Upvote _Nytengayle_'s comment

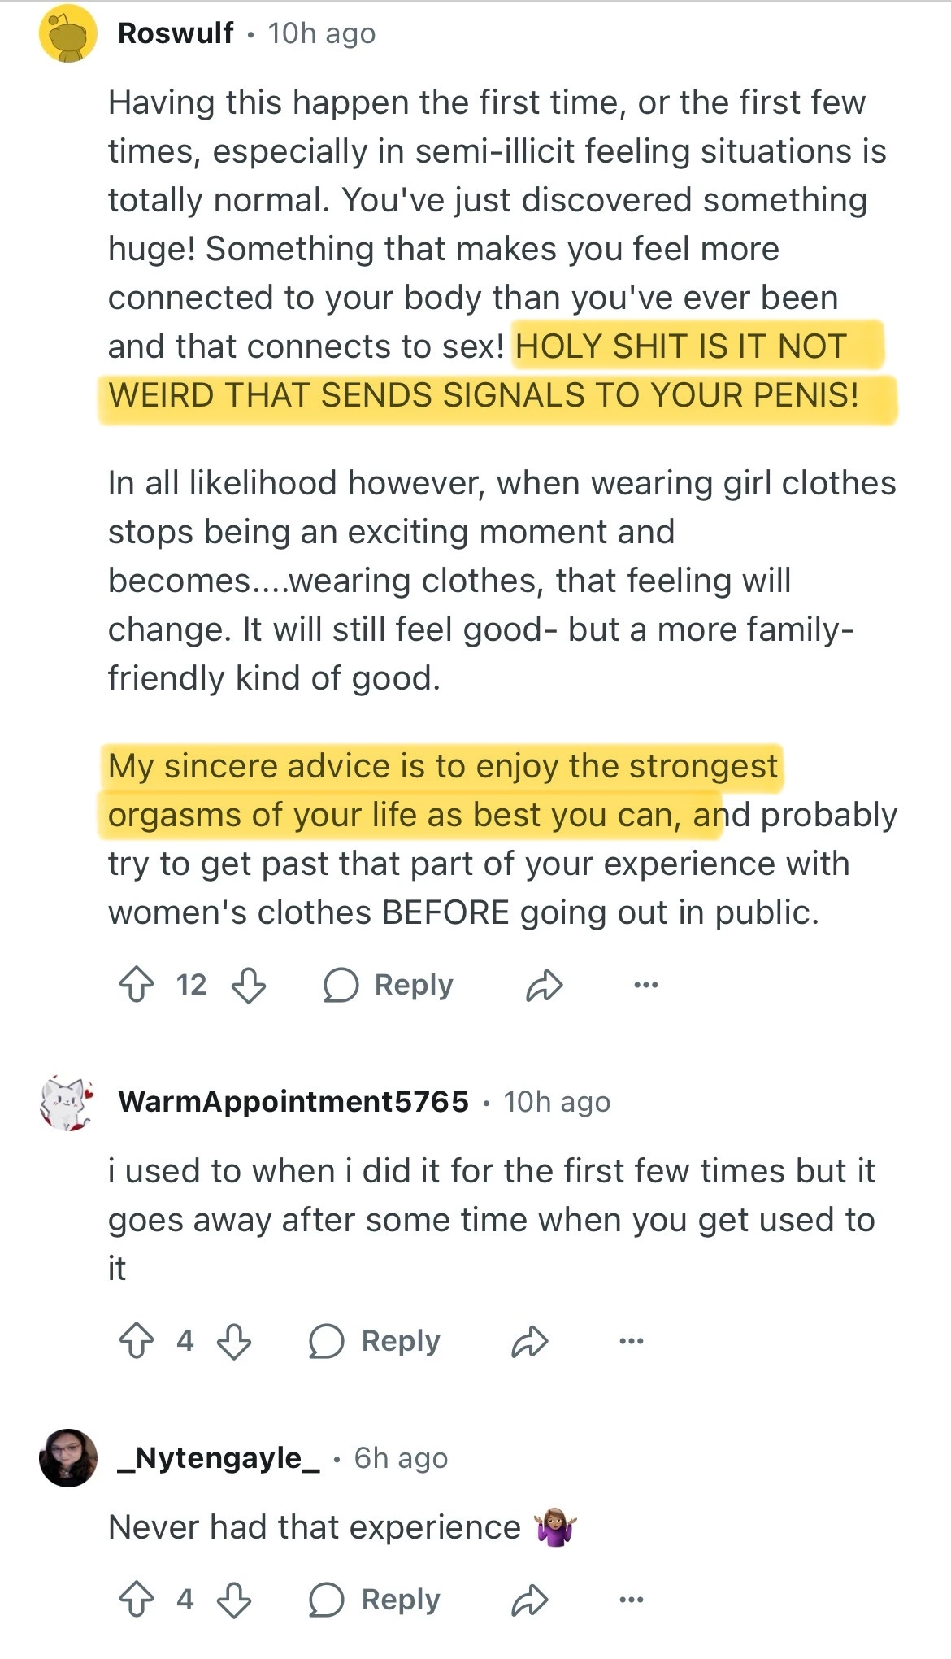pos(137,1599)
